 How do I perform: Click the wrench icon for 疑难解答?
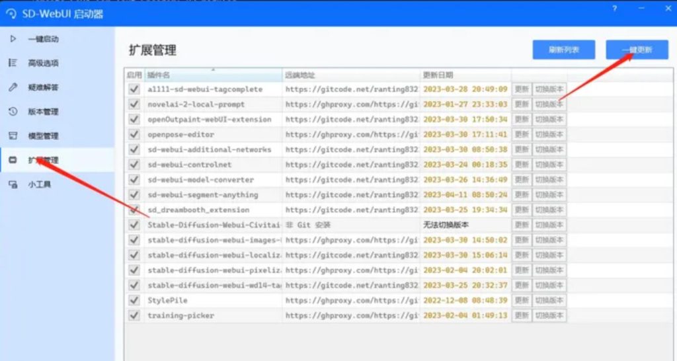click(x=13, y=87)
